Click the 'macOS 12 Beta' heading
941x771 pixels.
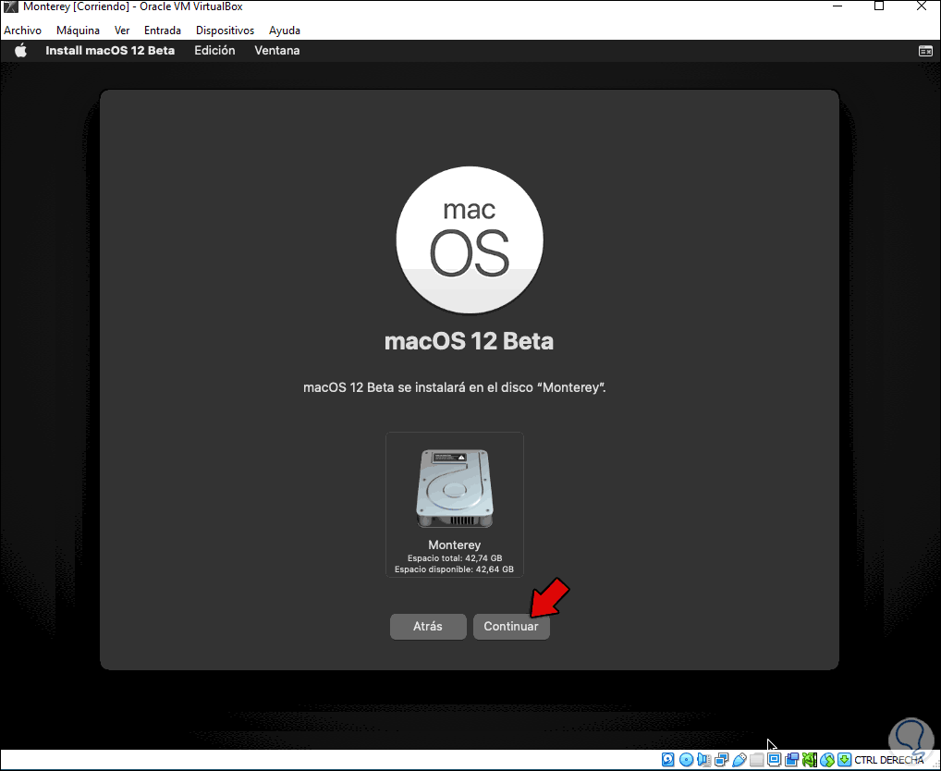point(469,341)
